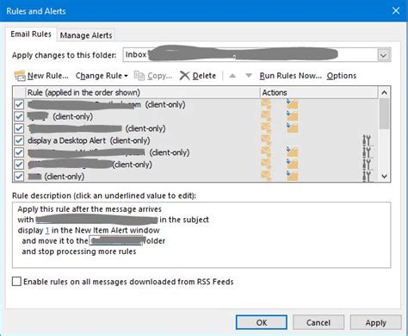Viewport: 408px width, 336px height.
Task: Click the underlined 1 alert value
Action: [47, 230]
